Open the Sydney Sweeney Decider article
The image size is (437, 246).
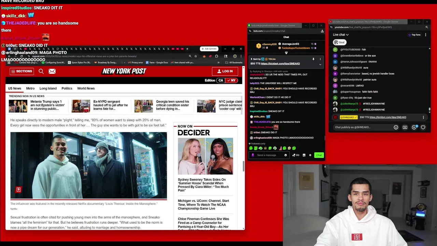203,185
